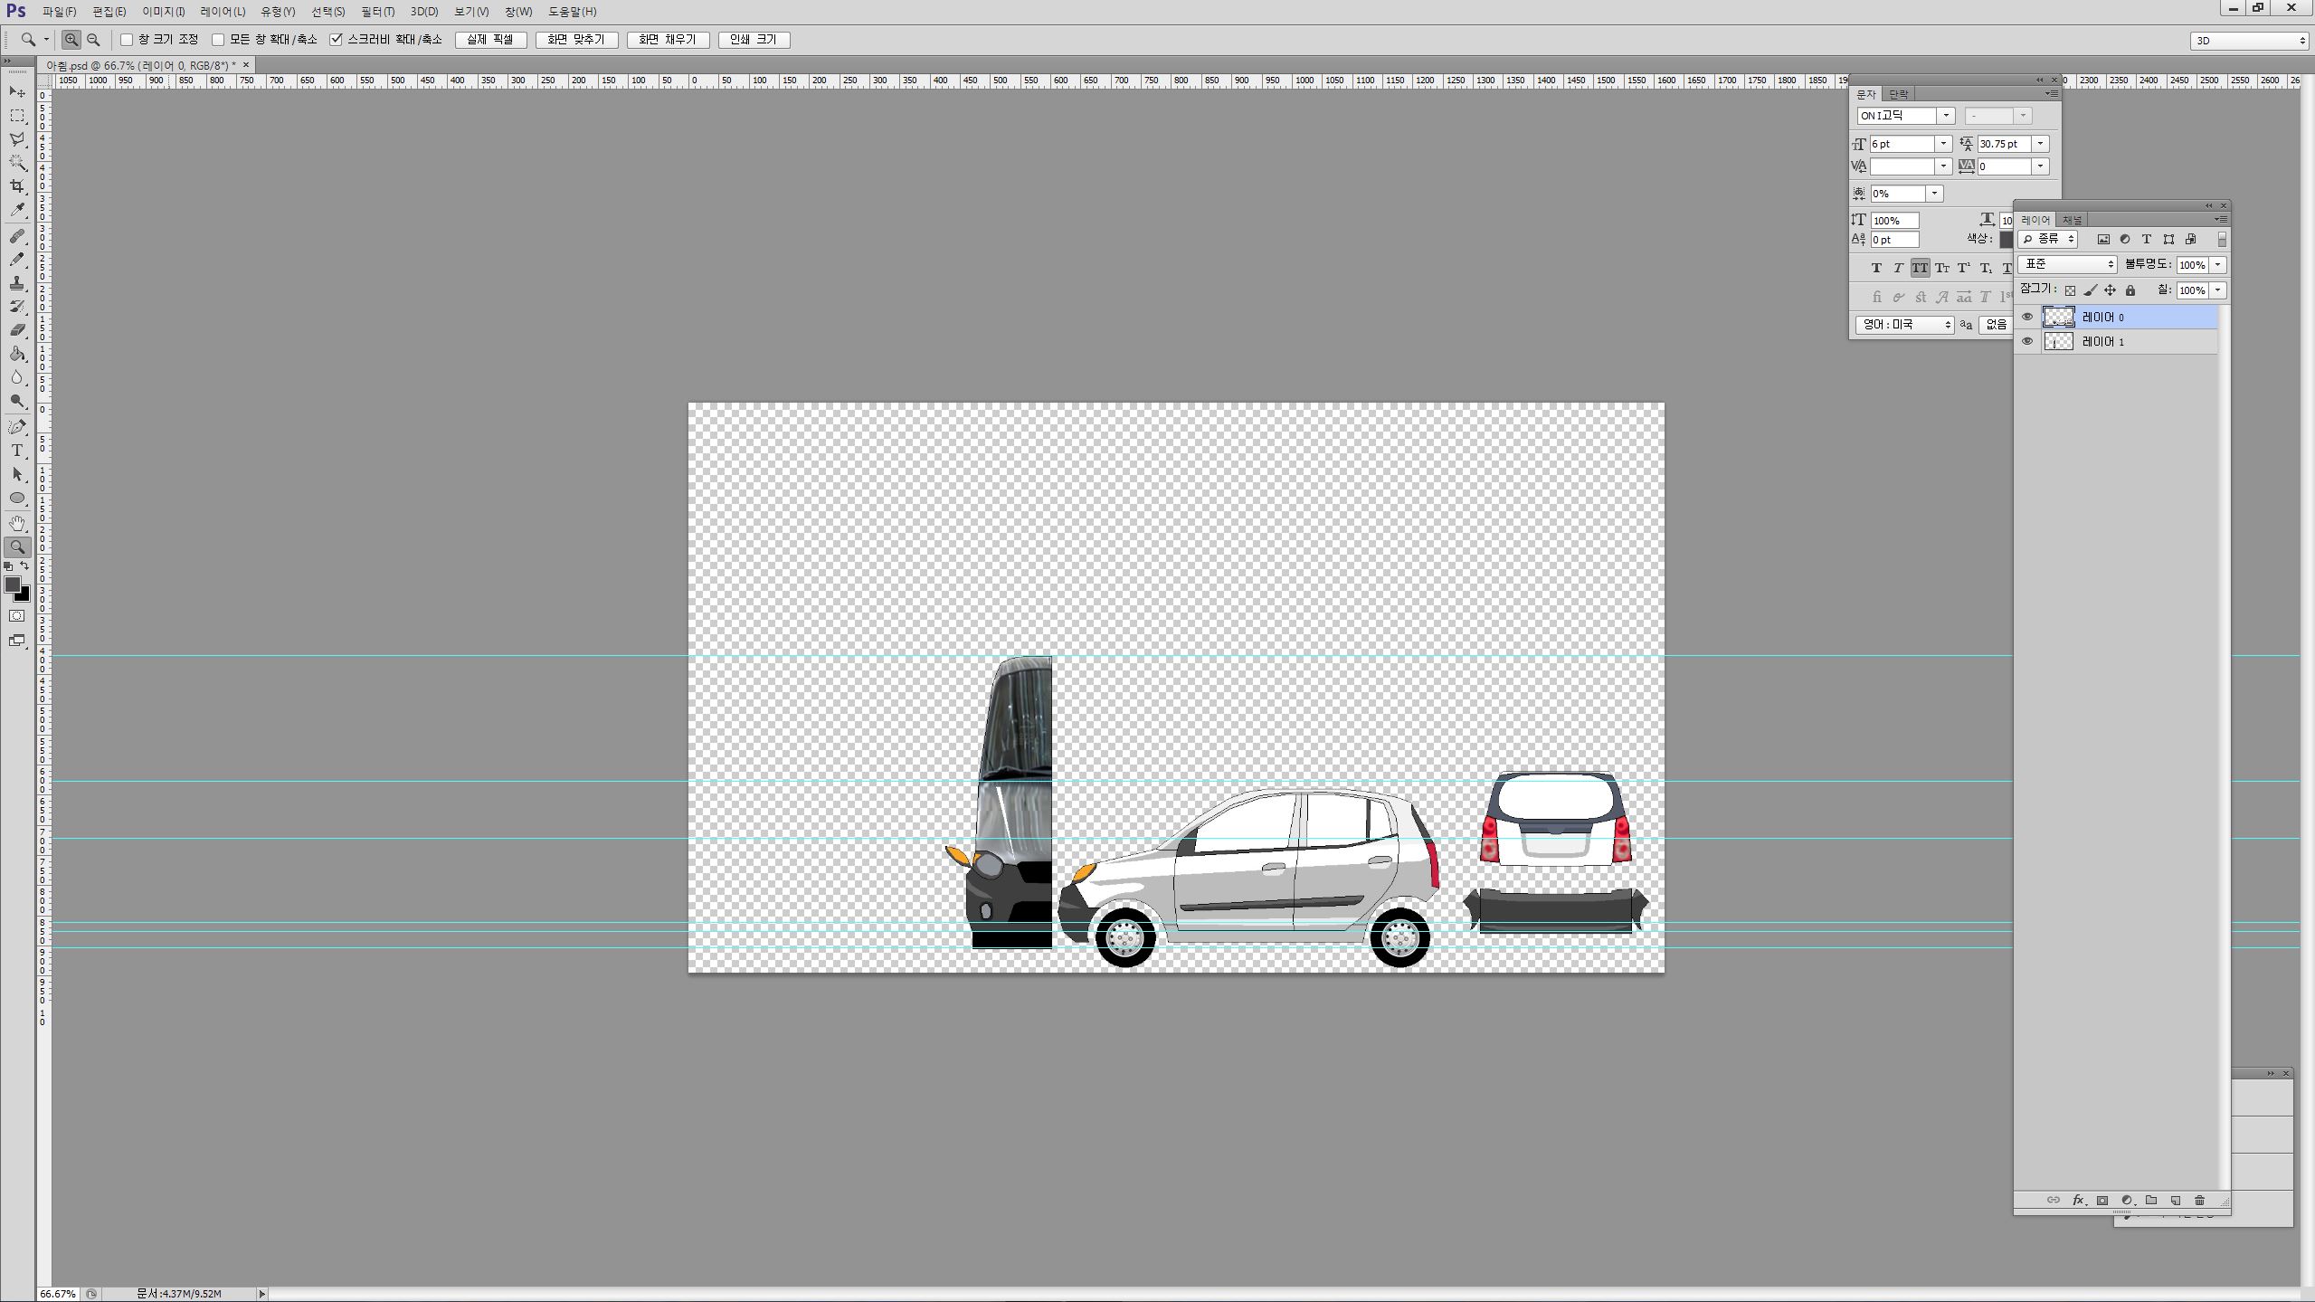Select the Eyedropper tool
This screenshot has width=2315, height=1302.
coord(17,210)
